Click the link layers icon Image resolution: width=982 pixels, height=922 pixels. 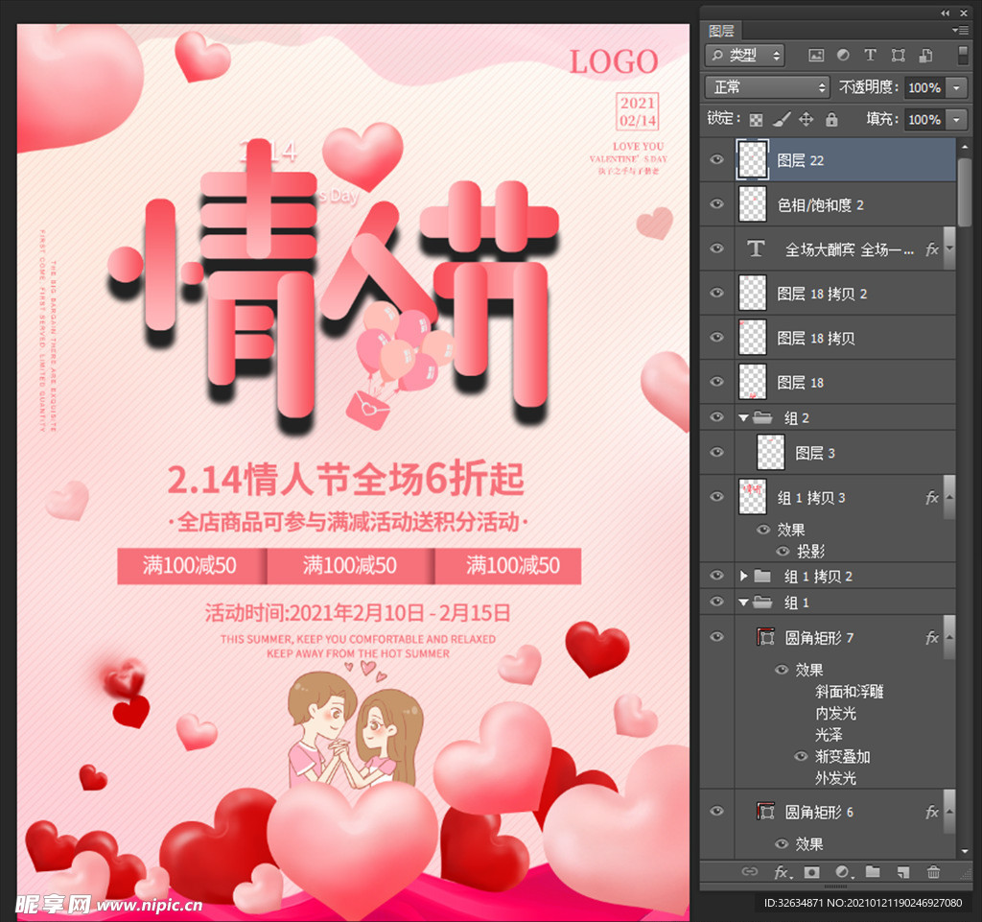pyautogui.click(x=750, y=872)
